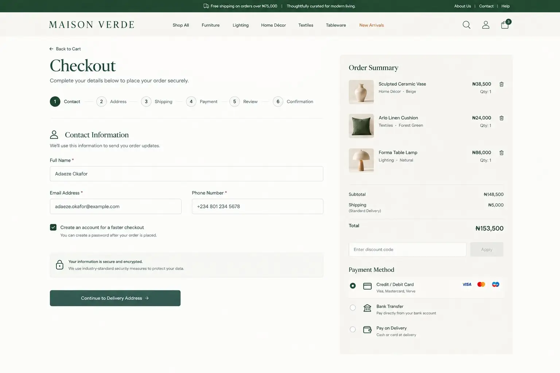Screen dimensions: 560x373
Task: Open the Lighting menu item
Action: click(x=241, y=25)
